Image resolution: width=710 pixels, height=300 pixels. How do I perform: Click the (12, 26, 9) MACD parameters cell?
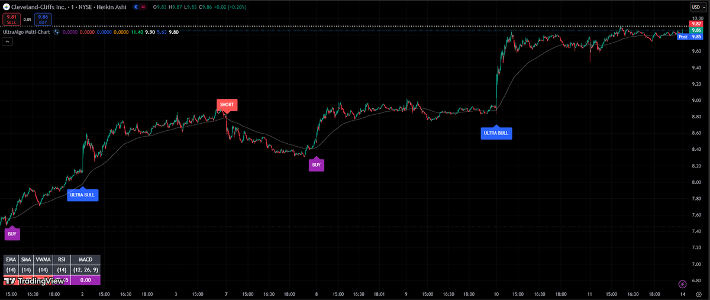click(x=85, y=270)
